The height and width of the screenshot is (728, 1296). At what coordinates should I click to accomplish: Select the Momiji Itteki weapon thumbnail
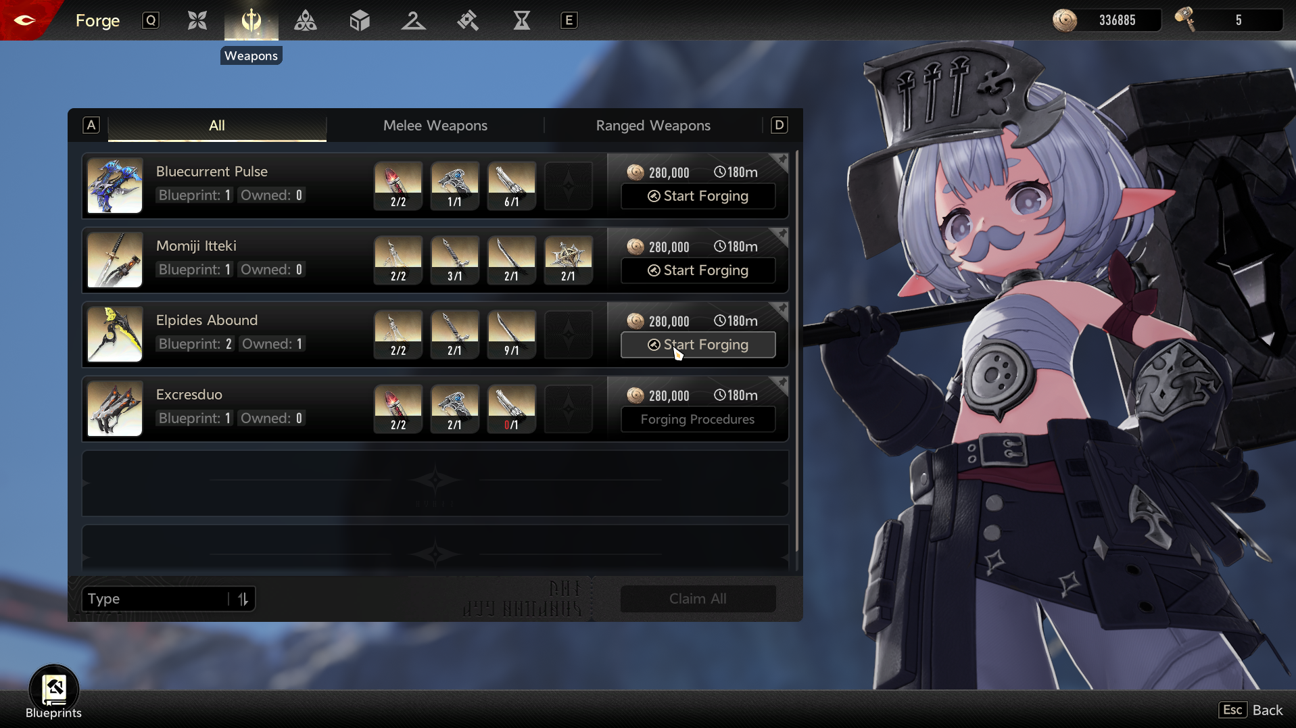click(115, 260)
